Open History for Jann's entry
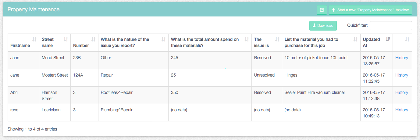 tap(402, 58)
